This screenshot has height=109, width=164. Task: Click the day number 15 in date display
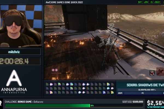[x=151, y=2]
